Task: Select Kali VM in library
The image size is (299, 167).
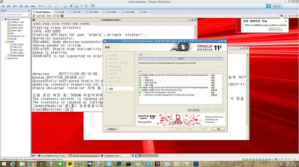Action: tap(12, 33)
